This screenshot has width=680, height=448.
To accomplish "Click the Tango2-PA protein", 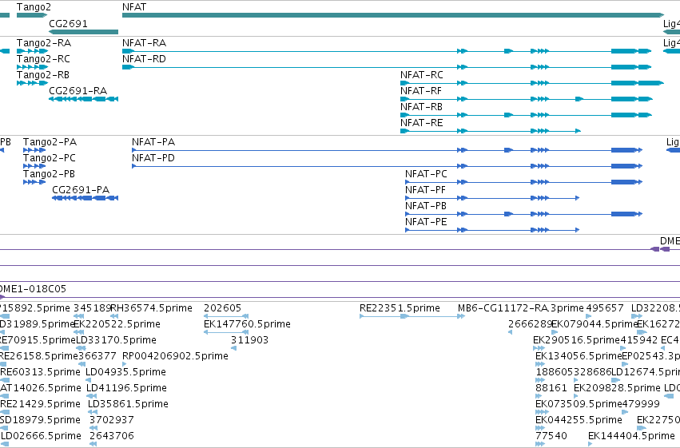I will point(34,150).
